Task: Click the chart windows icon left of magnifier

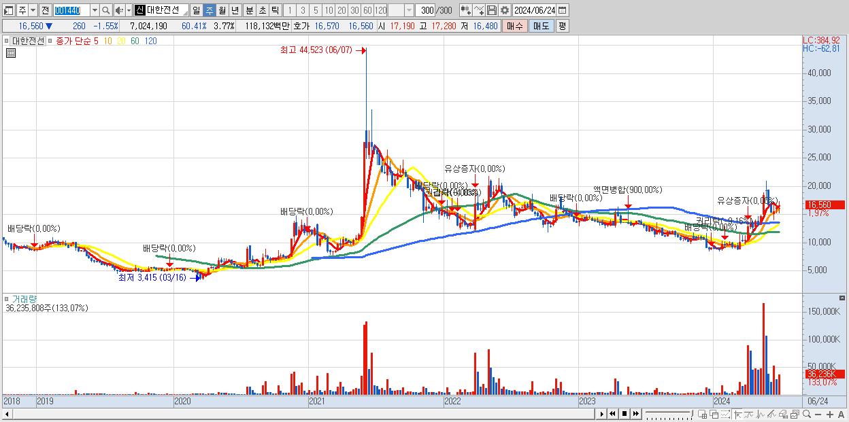Action: pyautogui.click(x=795, y=414)
